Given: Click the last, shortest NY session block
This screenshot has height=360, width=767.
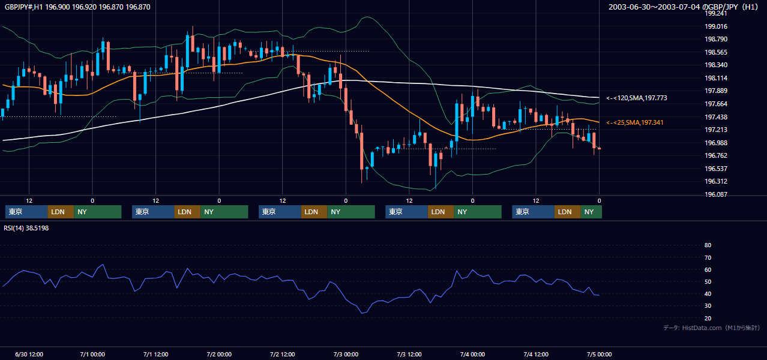Looking at the screenshot, I should (591, 212).
